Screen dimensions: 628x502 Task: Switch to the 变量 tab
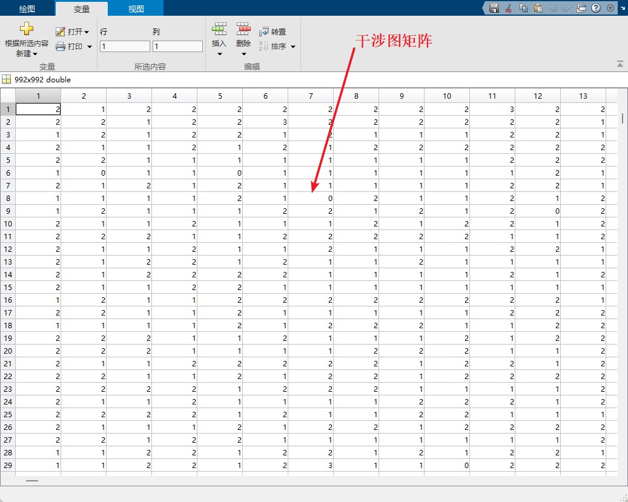click(x=81, y=9)
